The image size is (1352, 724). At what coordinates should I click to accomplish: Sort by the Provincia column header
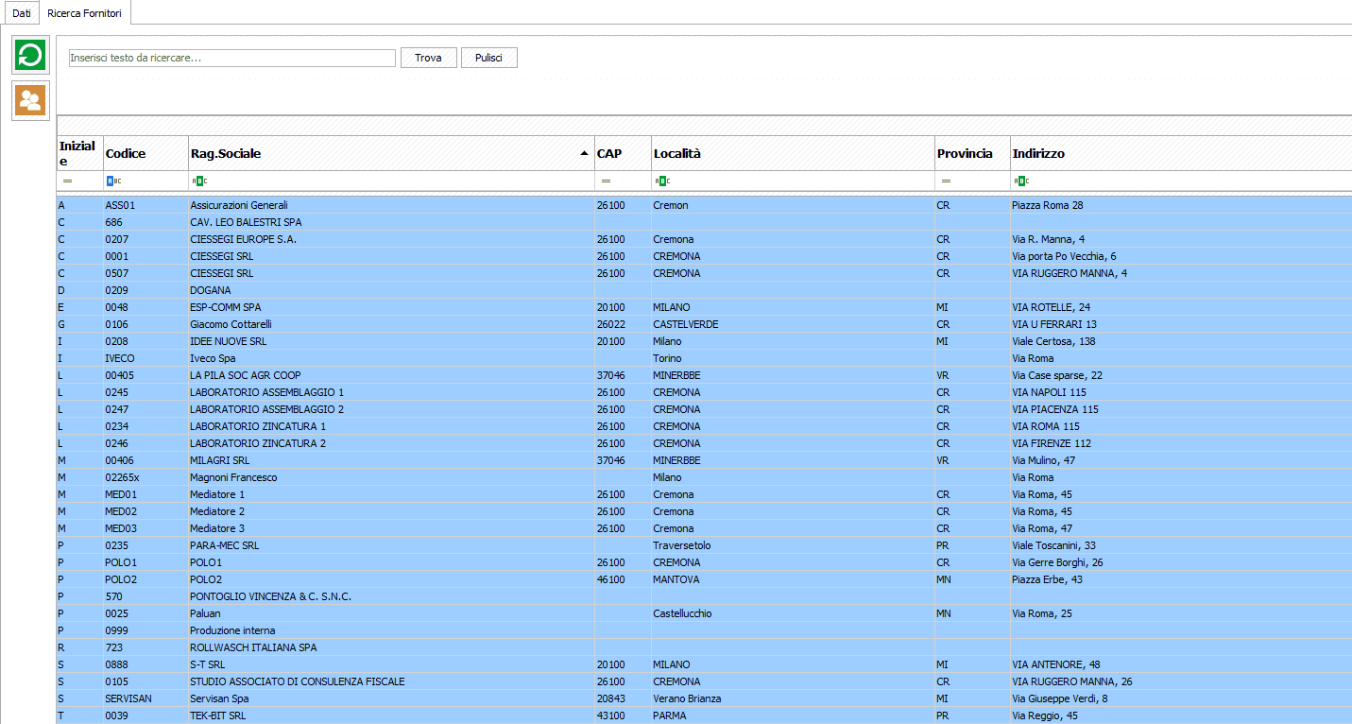pos(972,153)
